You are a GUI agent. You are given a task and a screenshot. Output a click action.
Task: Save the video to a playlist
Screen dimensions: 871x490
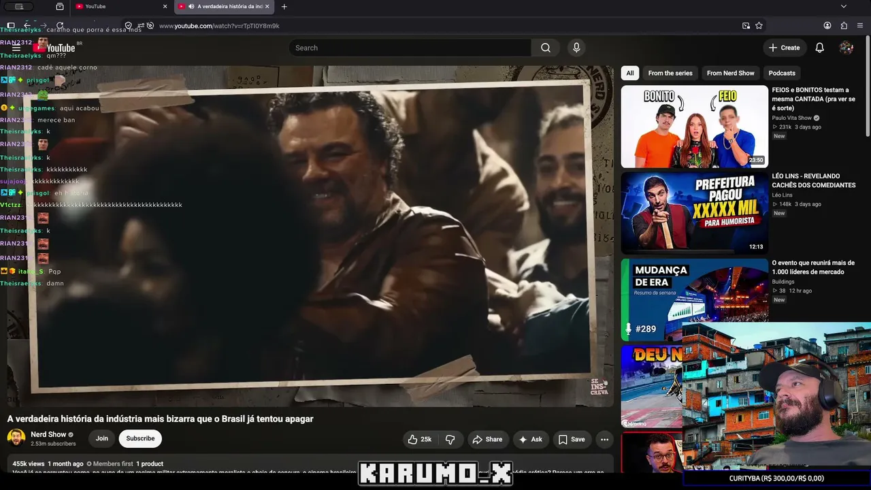tap(572, 440)
